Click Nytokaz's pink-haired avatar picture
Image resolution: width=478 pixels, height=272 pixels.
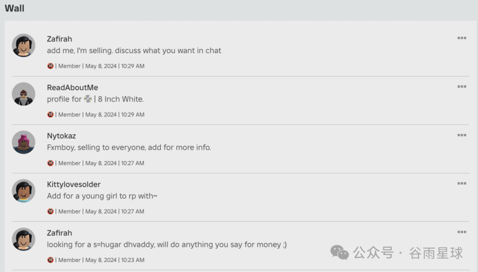coord(23,142)
